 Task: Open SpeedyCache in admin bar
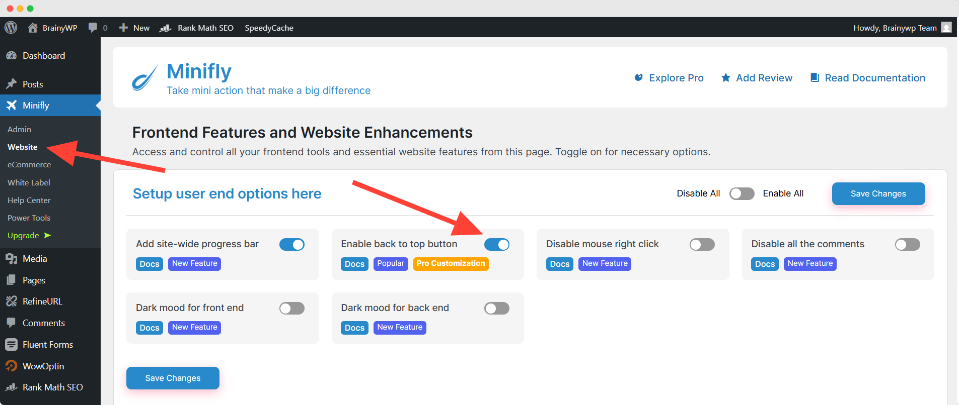pyautogui.click(x=269, y=28)
